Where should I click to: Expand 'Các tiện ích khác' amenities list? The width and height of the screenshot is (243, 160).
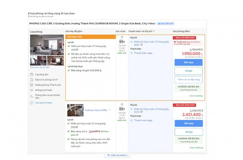(x=44, y=103)
